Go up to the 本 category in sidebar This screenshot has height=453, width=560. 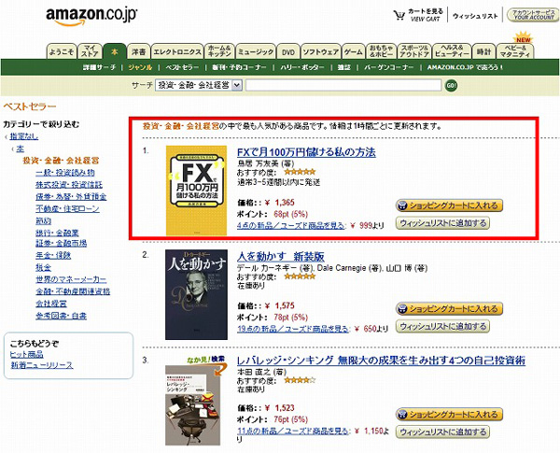20,149
